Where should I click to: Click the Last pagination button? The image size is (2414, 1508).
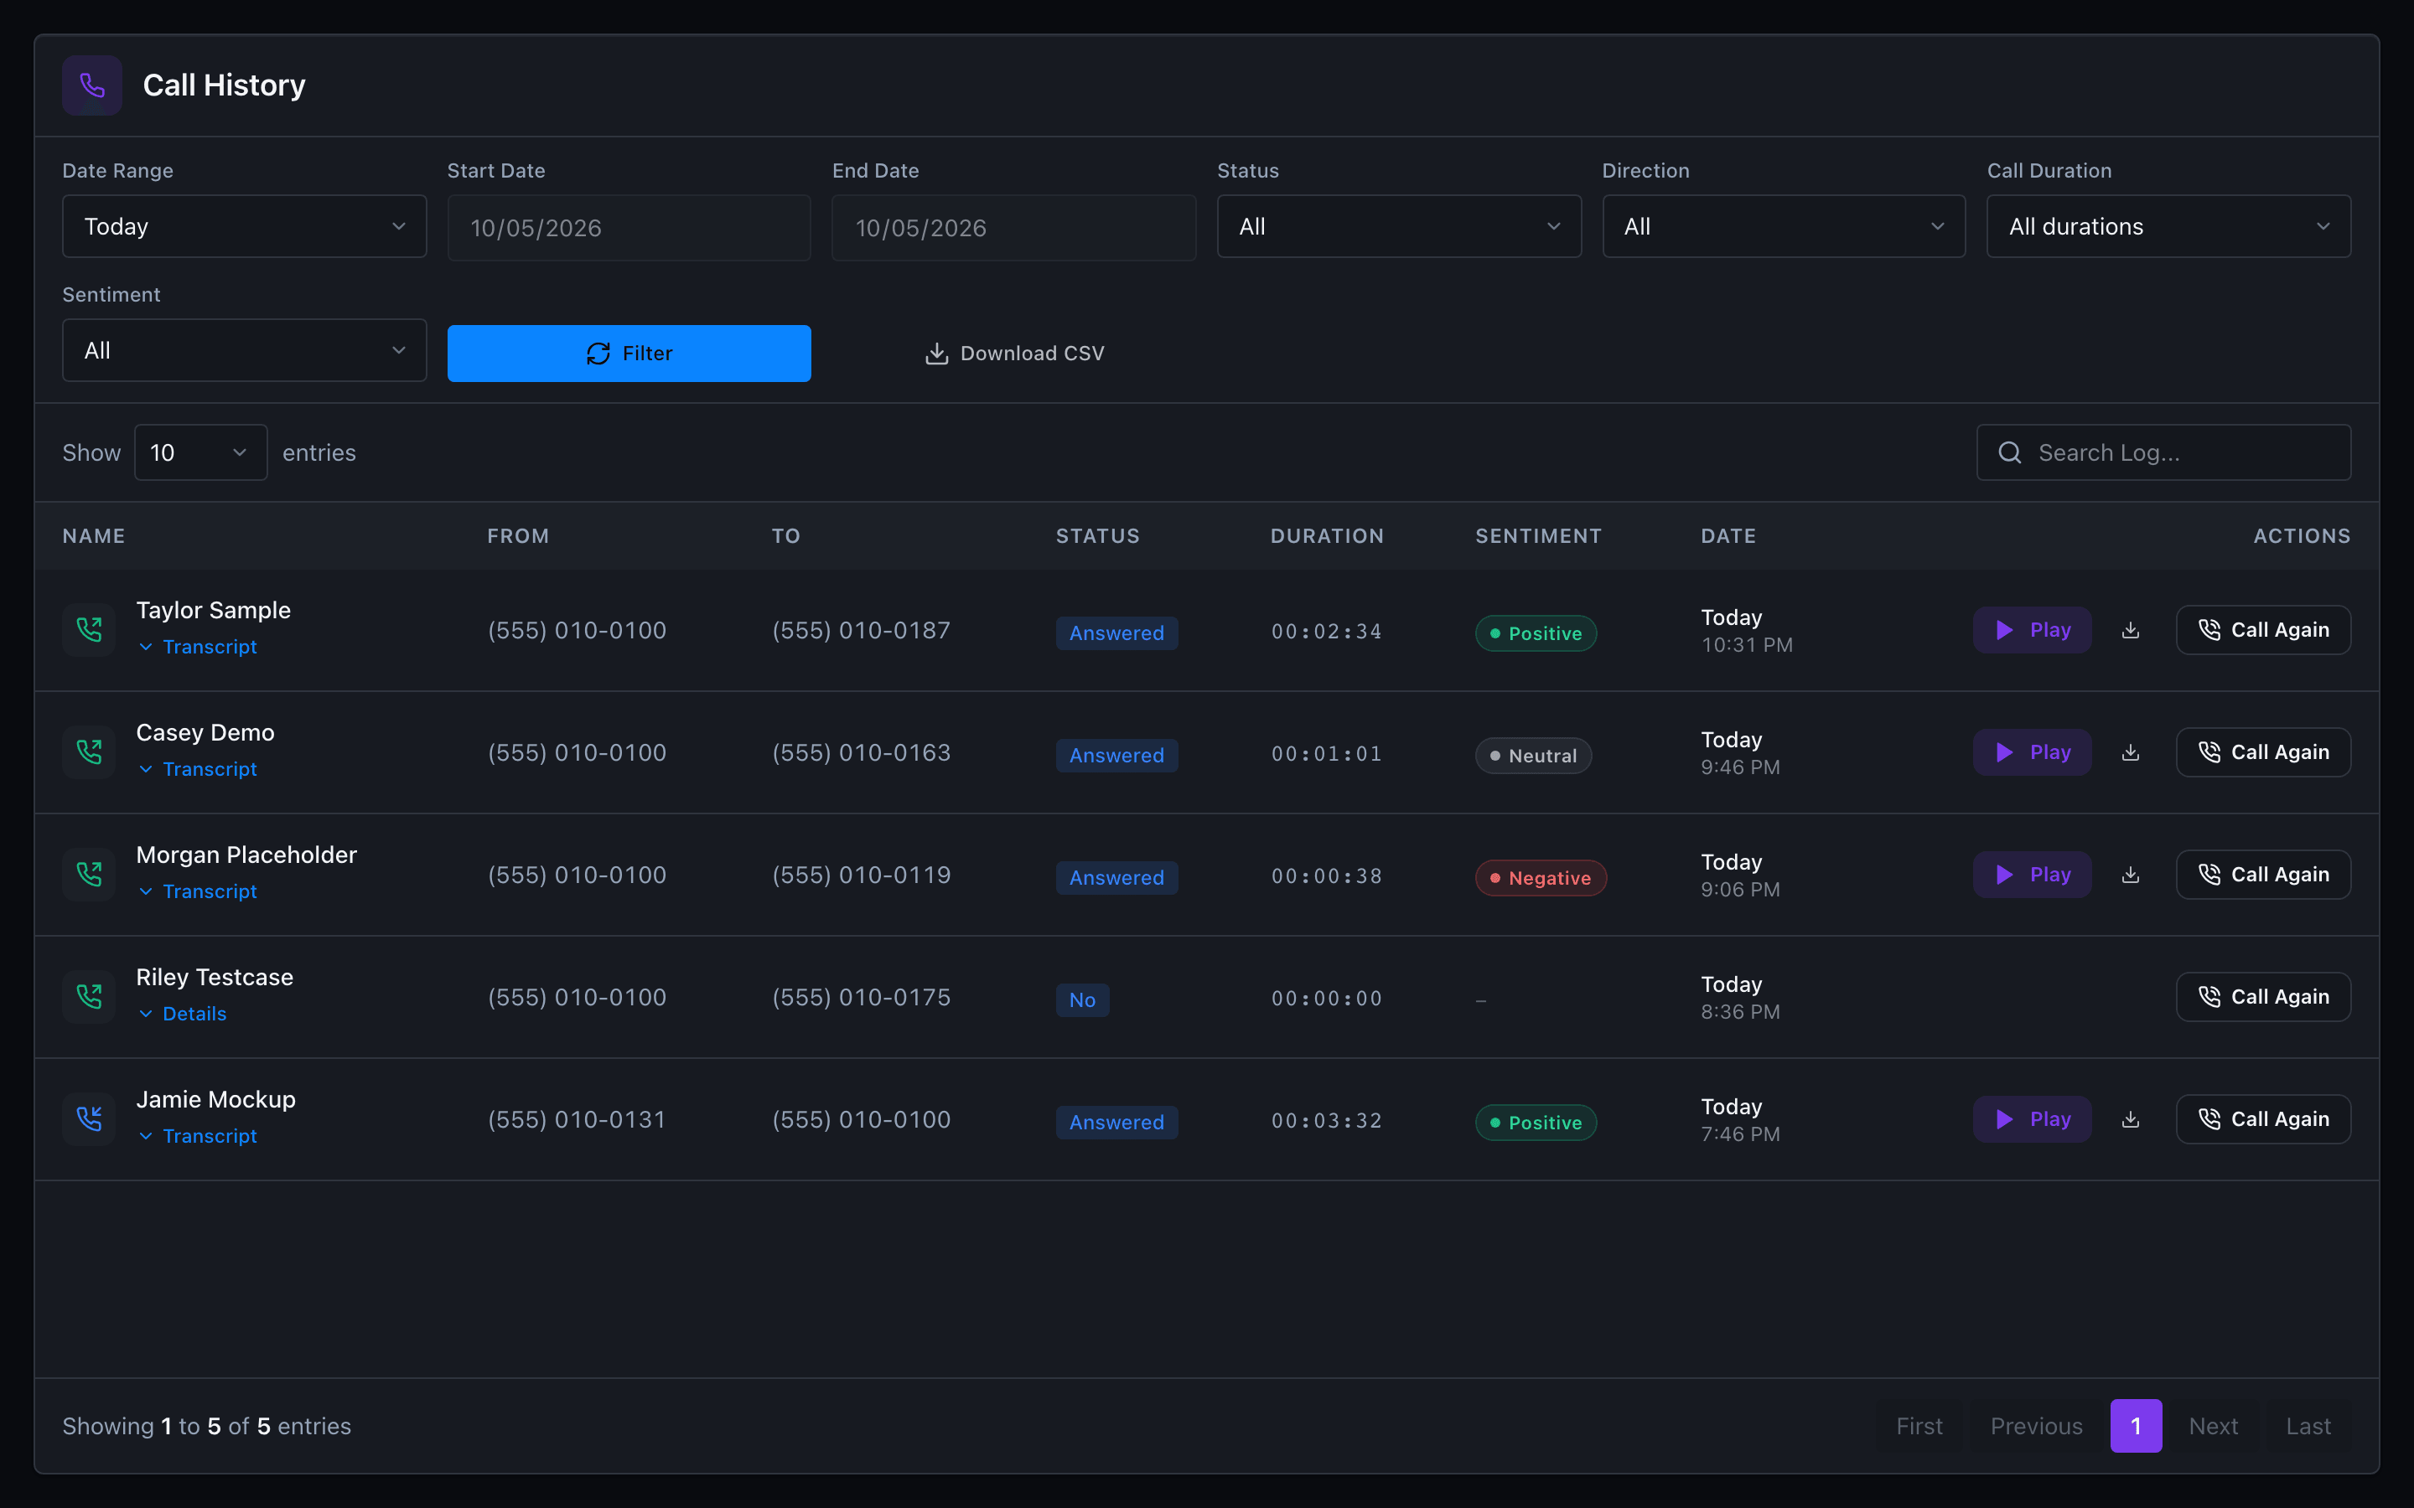(2308, 1426)
